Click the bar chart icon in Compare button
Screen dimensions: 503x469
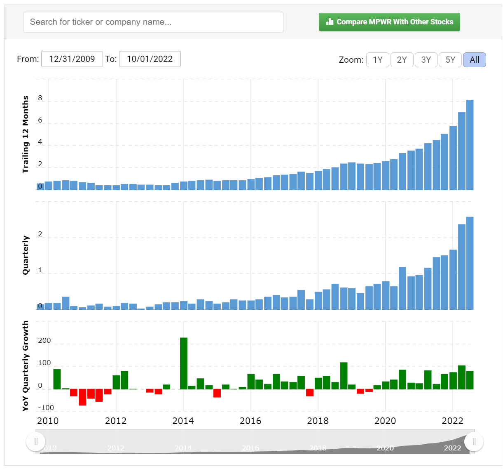click(x=330, y=22)
